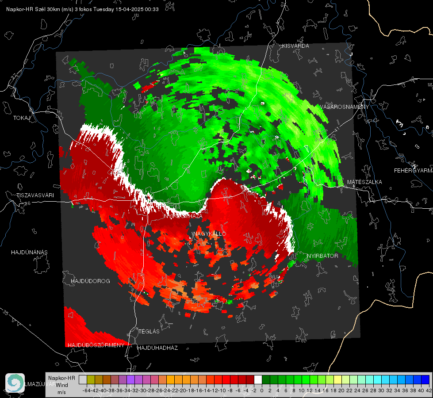Click the HAJDÚNÁNÁS city label

pyautogui.click(x=29, y=252)
